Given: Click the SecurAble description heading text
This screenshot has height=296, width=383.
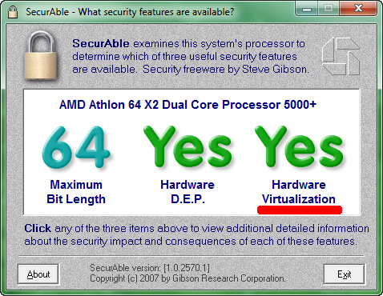Looking at the screenshot, I should click(101, 43).
